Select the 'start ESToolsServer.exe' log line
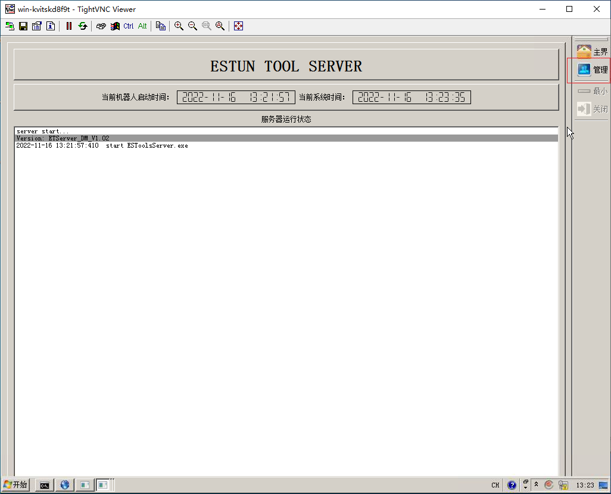Viewport: 611px width, 494px height. click(286, 145)
